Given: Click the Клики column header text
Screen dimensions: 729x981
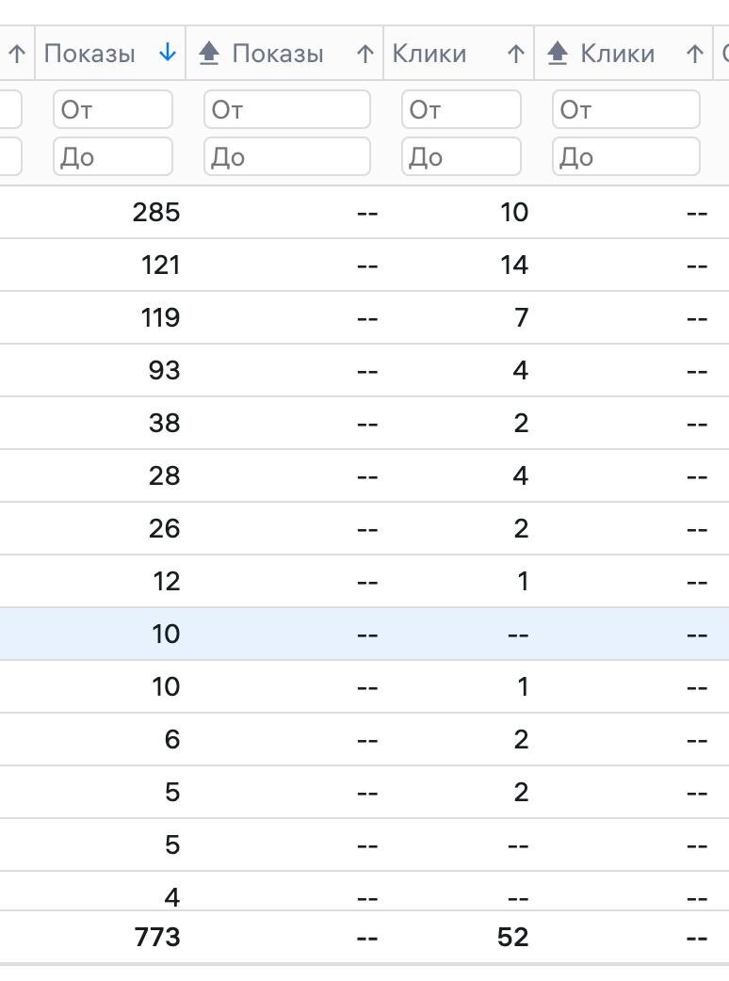Looking at the screenshot, I should tap(429, 54).
